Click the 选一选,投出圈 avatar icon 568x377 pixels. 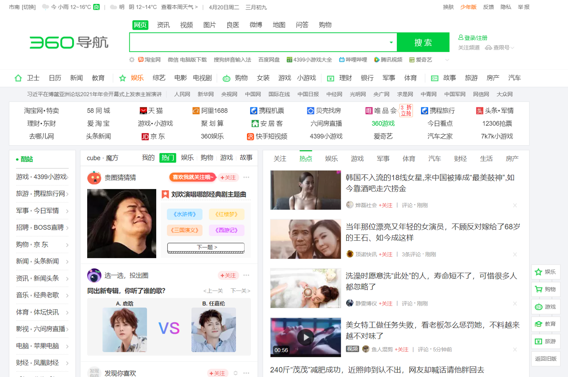[94, 276]
